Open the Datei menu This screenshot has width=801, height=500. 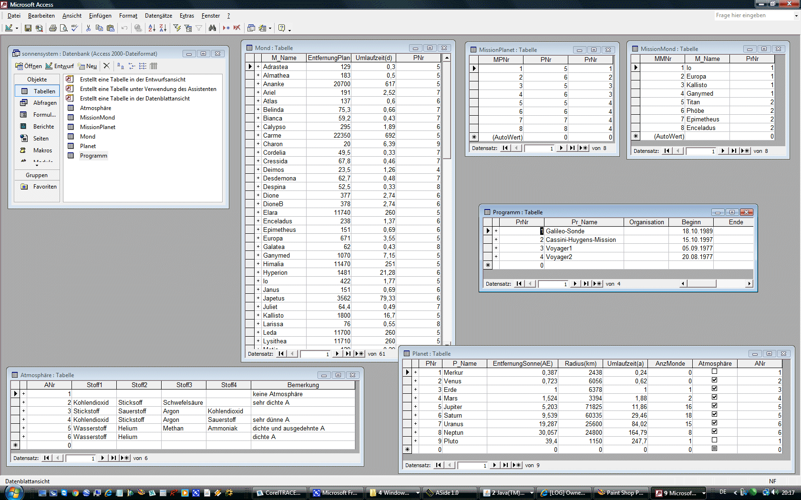click(x=14, y=16)
